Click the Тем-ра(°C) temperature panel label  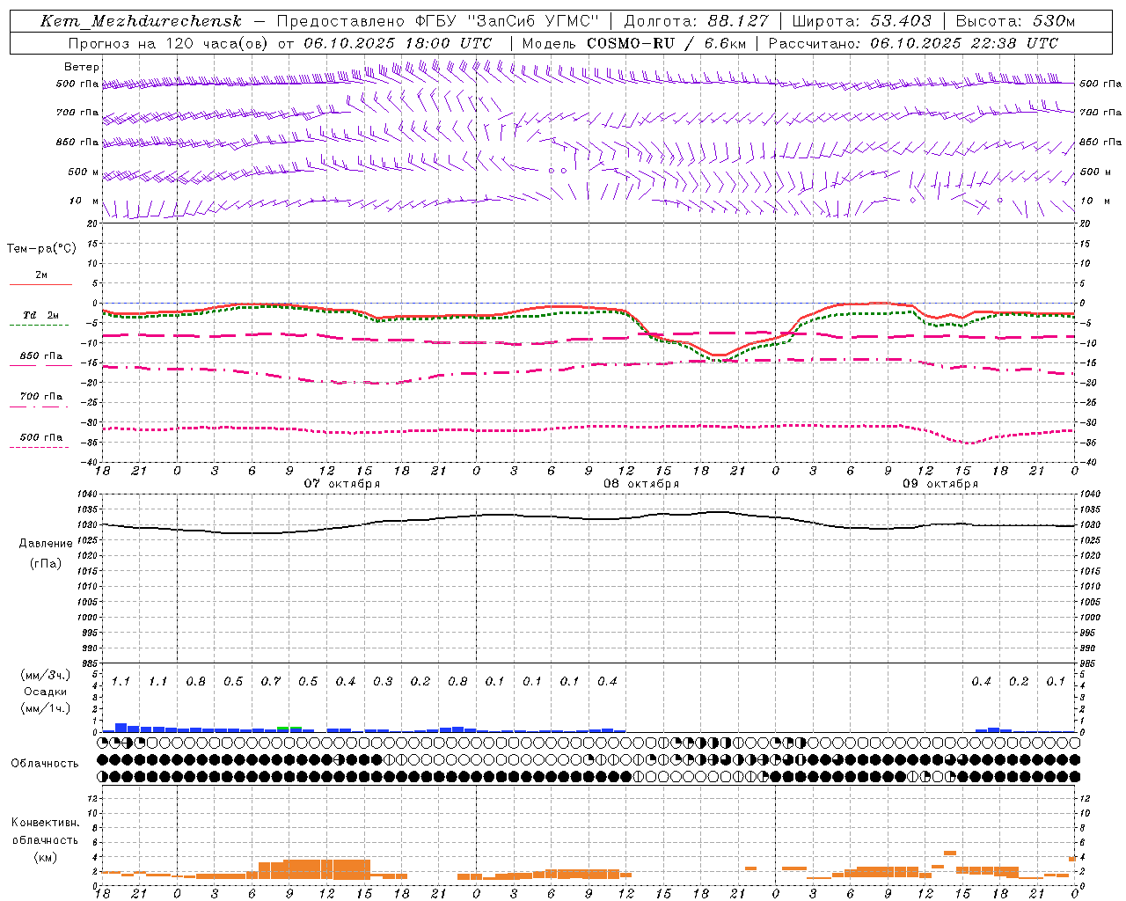41,249
